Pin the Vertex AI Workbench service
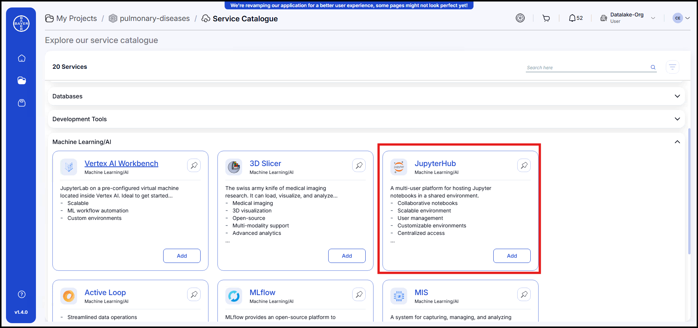698x328 pixels. (x=194, y=165)
